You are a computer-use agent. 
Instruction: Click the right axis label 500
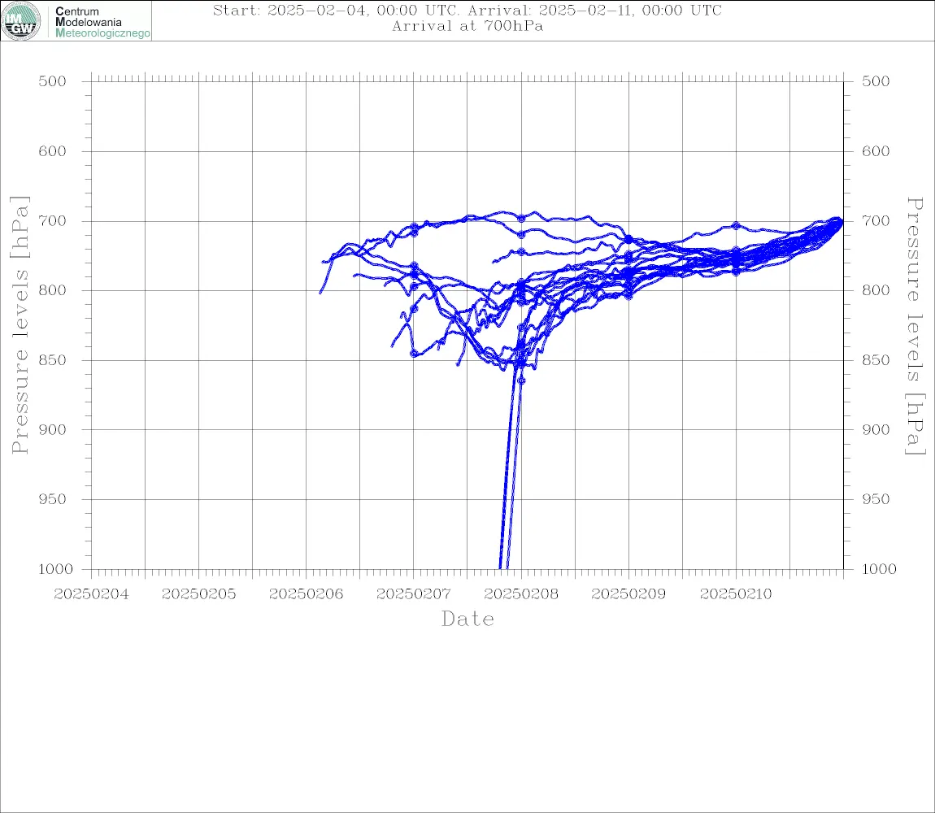[x=876, y=81]
